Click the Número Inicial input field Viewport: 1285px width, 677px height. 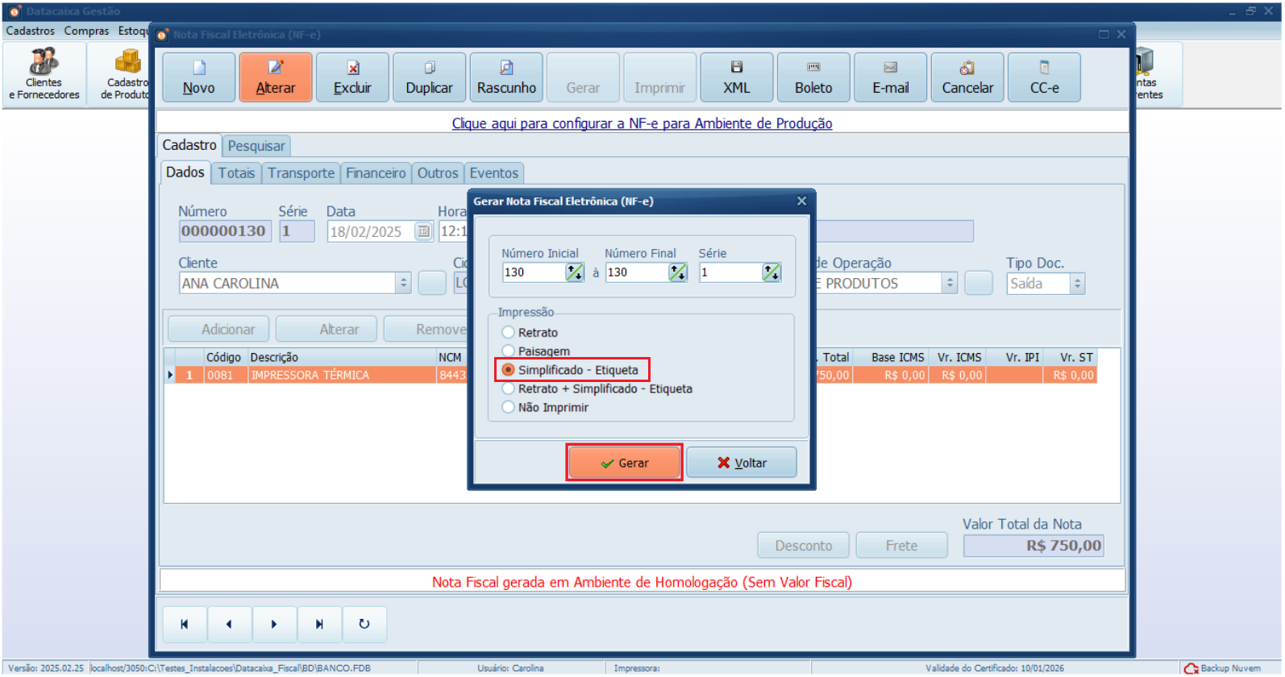pyautogui.click(x=533, y=273)
